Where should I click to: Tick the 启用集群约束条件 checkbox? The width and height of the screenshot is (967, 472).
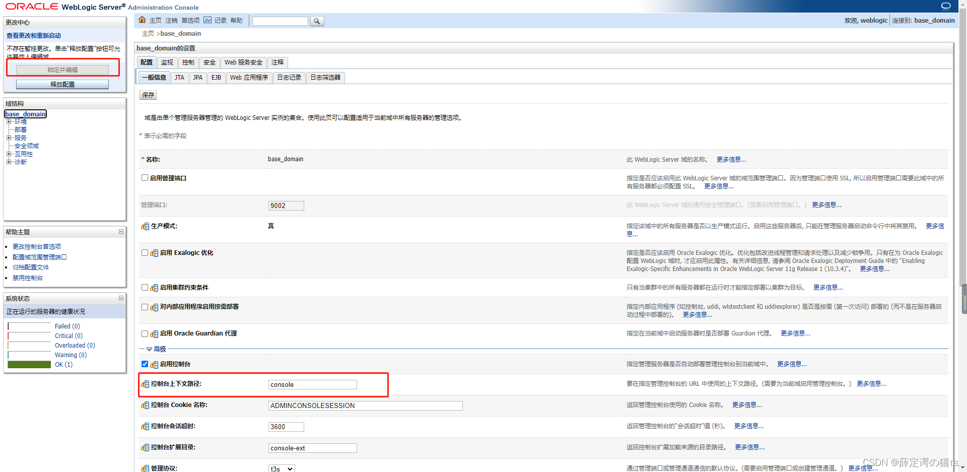145,288
